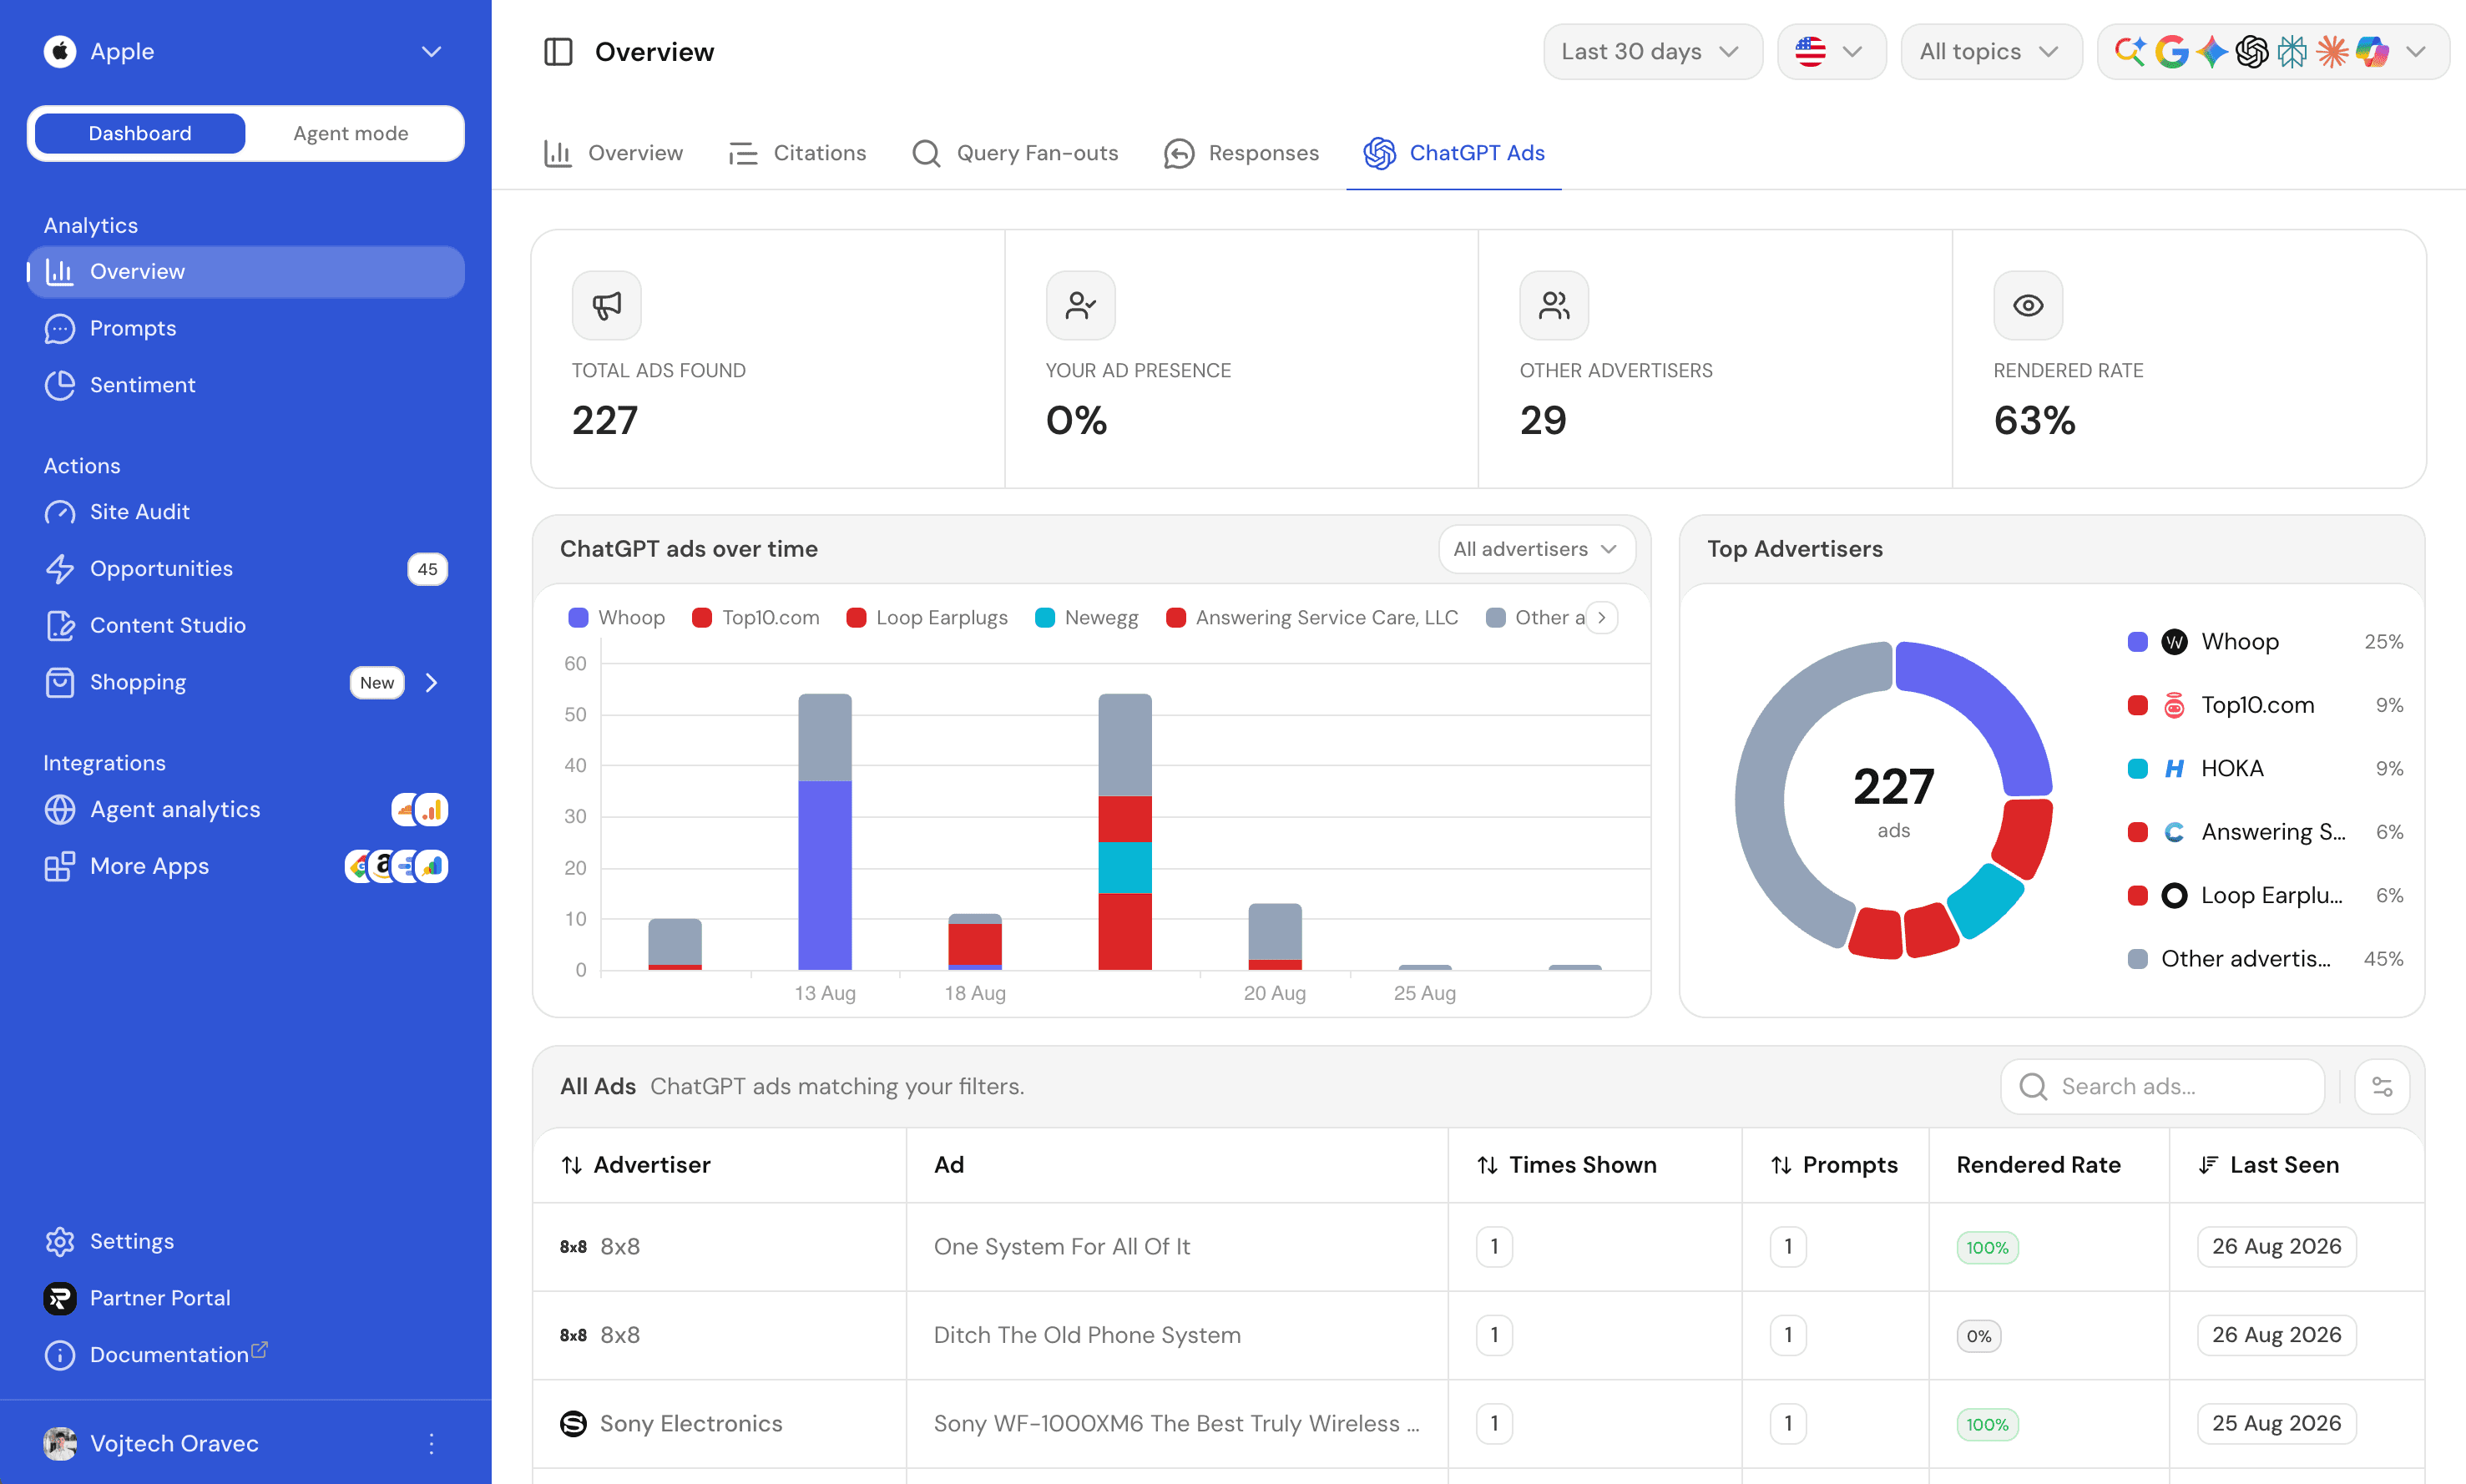Click the HOKA teal color swatch

click(x=2137, y=768)
